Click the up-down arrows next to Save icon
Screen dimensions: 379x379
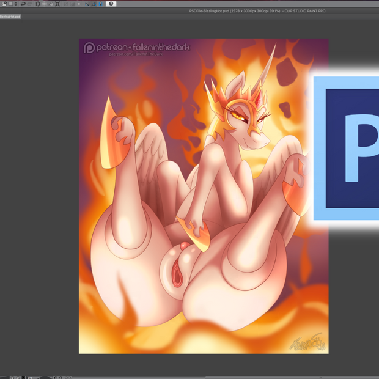tap(15, 4)
